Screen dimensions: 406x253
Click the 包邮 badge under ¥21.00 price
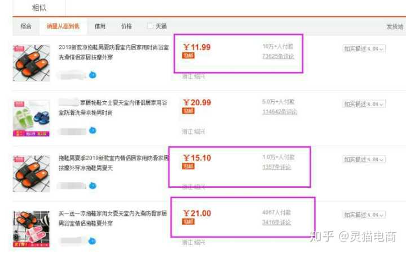tap(188, 222)
